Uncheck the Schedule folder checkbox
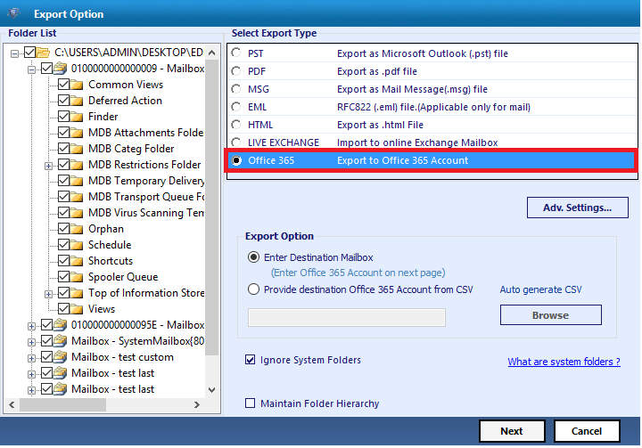Image resolution: width=642 pixels, height=448 pixels. [x=63, y=245]
